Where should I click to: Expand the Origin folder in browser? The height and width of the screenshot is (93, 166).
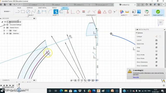[4, 30]
